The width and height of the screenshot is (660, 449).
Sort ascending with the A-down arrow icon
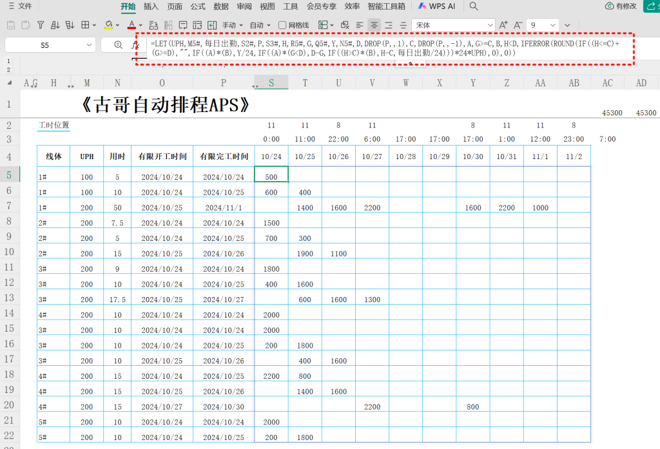tap(55, 25)
